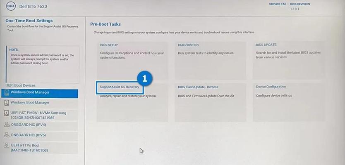345x165 pixels.
Task: Click 'Configure BIOS options' description text
Action: pos(132,55)
